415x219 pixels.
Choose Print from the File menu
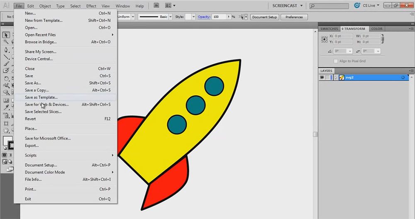point(66,189)
